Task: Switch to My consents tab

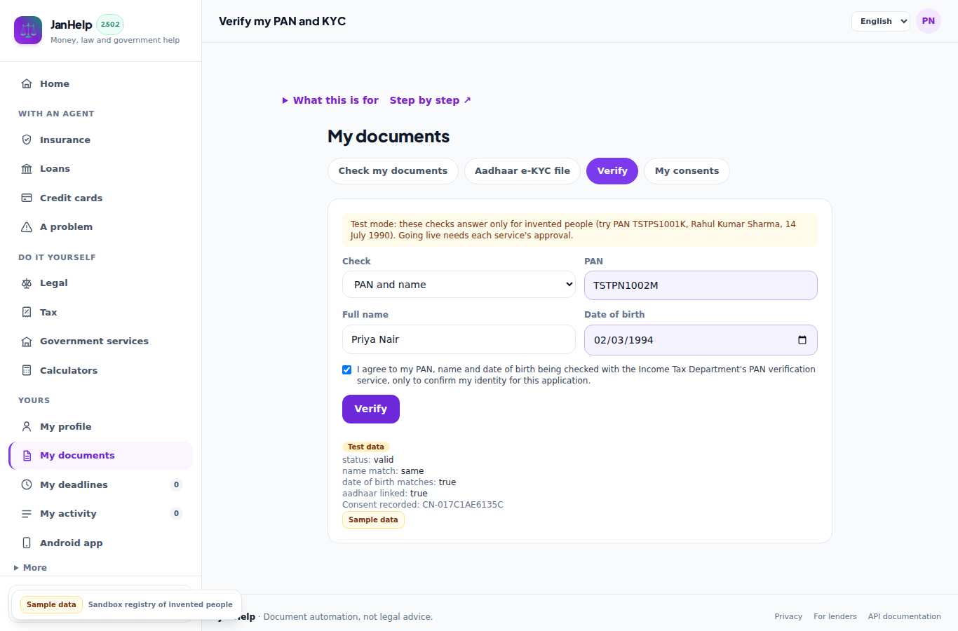Action: [687, 171]
